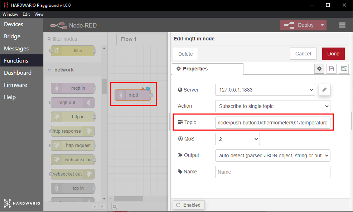Viewport: 353px width, 212px height.
Task: Open the QoS dropdown set to 2
Action: pyautogui.click(x=237, y=139)
